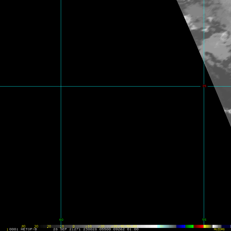This screenshot has width=231, height=231.
Task: Click the -10 value on temperature scale
Action: (x=88, y=226)
